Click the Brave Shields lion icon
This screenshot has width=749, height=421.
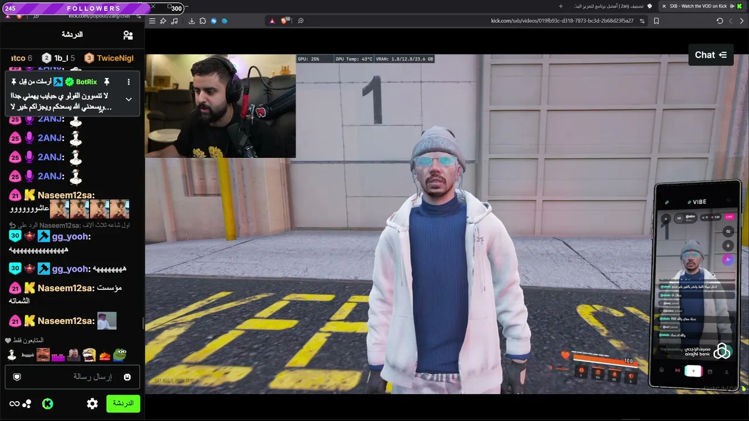(x=284, y=21)
